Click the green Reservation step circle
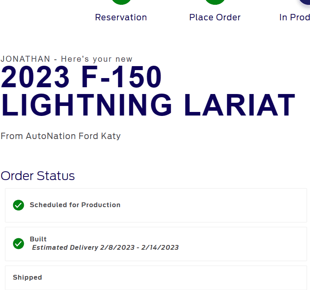This screenshot has width=310, height=290. coord(121,2)
